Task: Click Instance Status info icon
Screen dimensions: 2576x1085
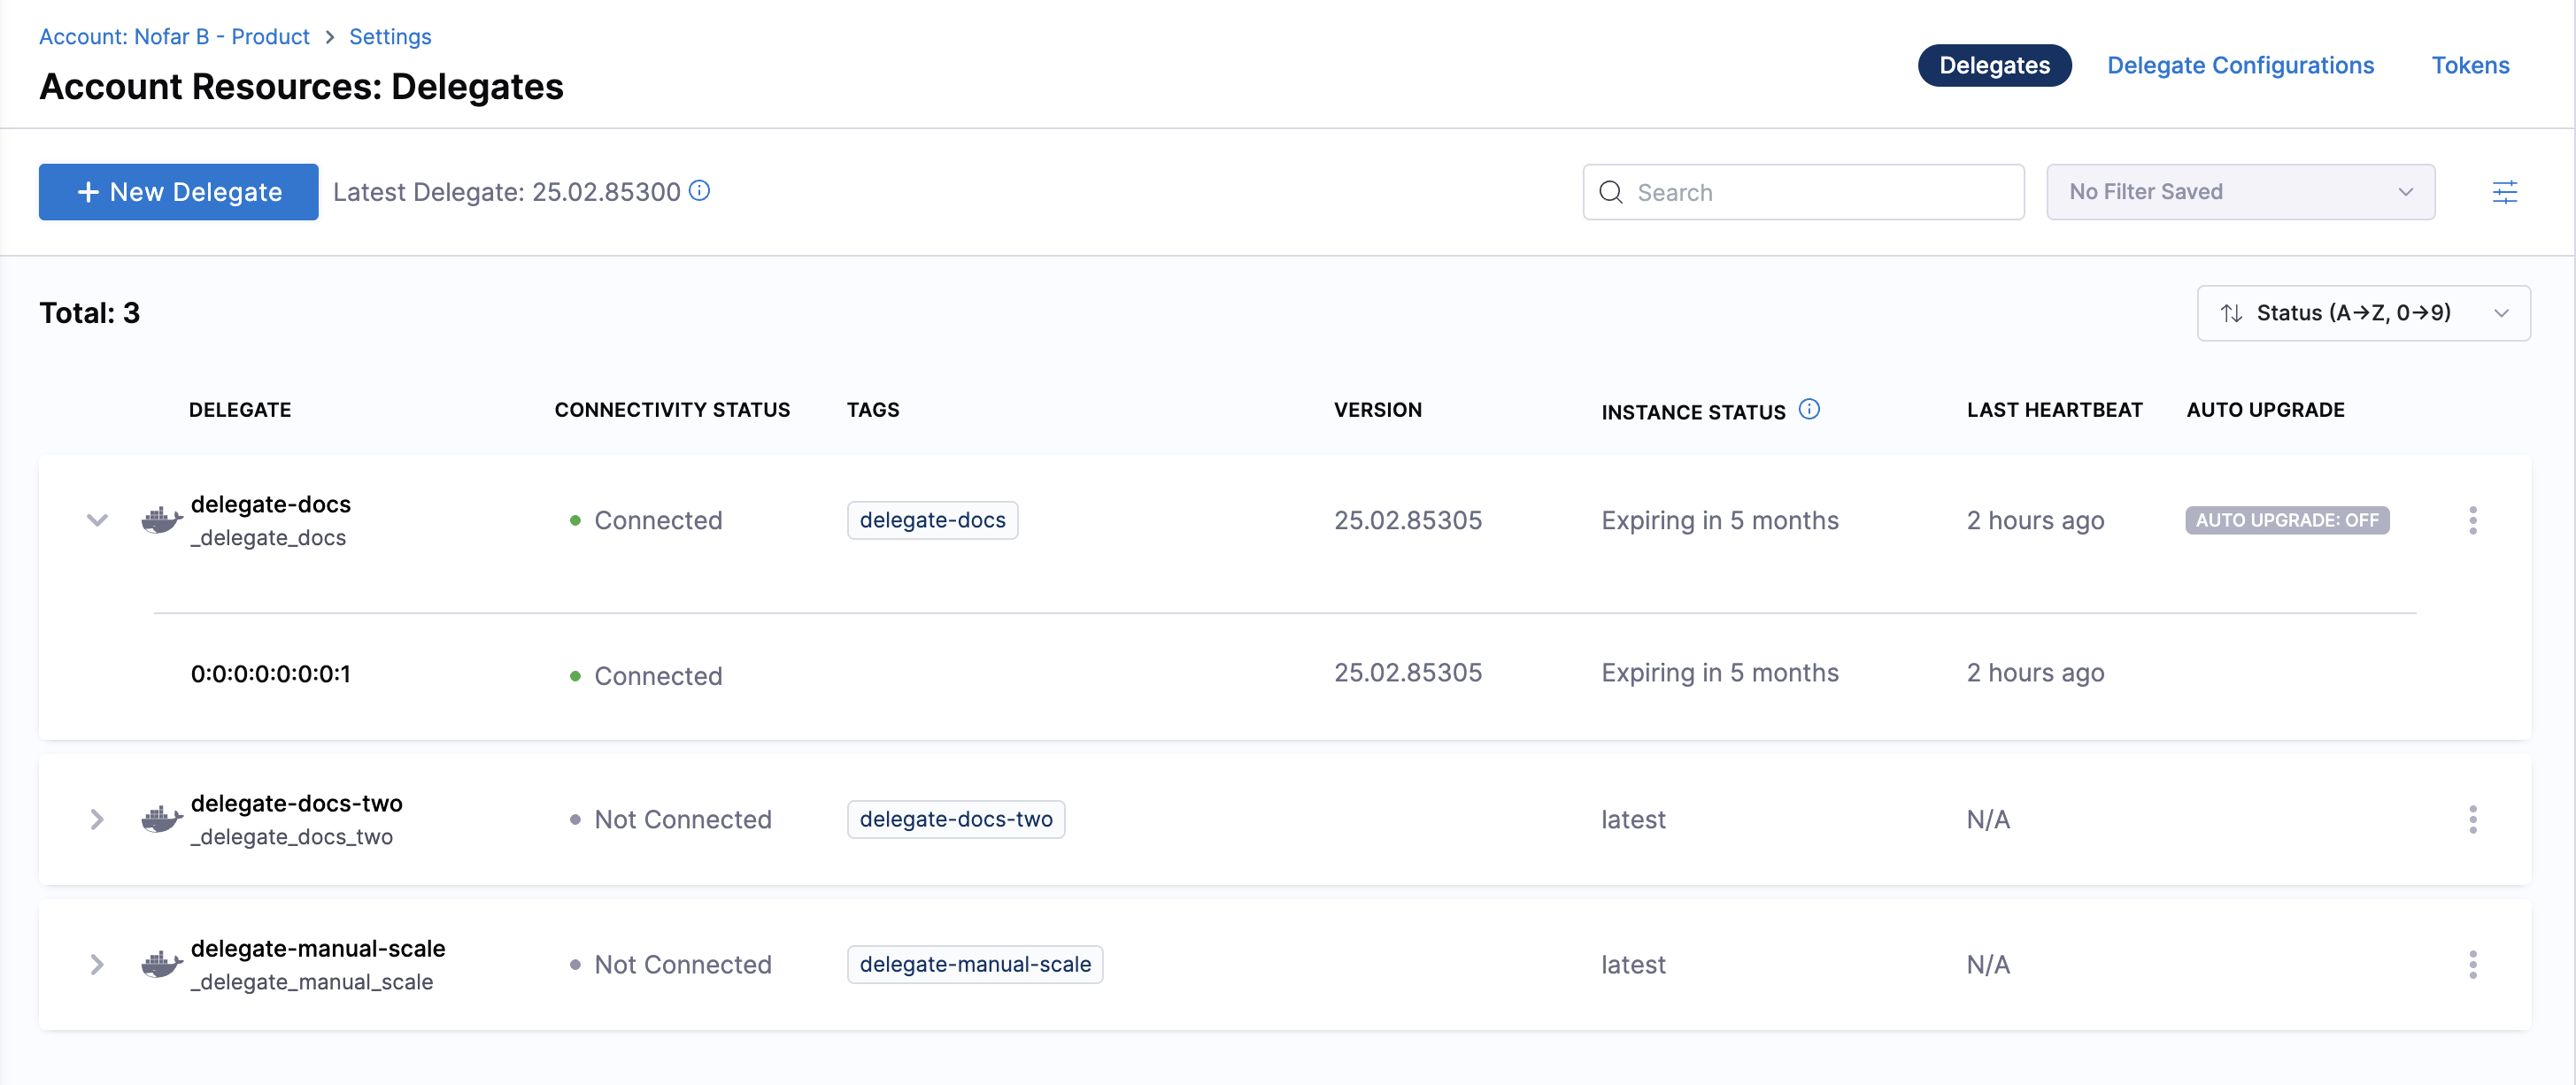Action: pos(1809,409)
